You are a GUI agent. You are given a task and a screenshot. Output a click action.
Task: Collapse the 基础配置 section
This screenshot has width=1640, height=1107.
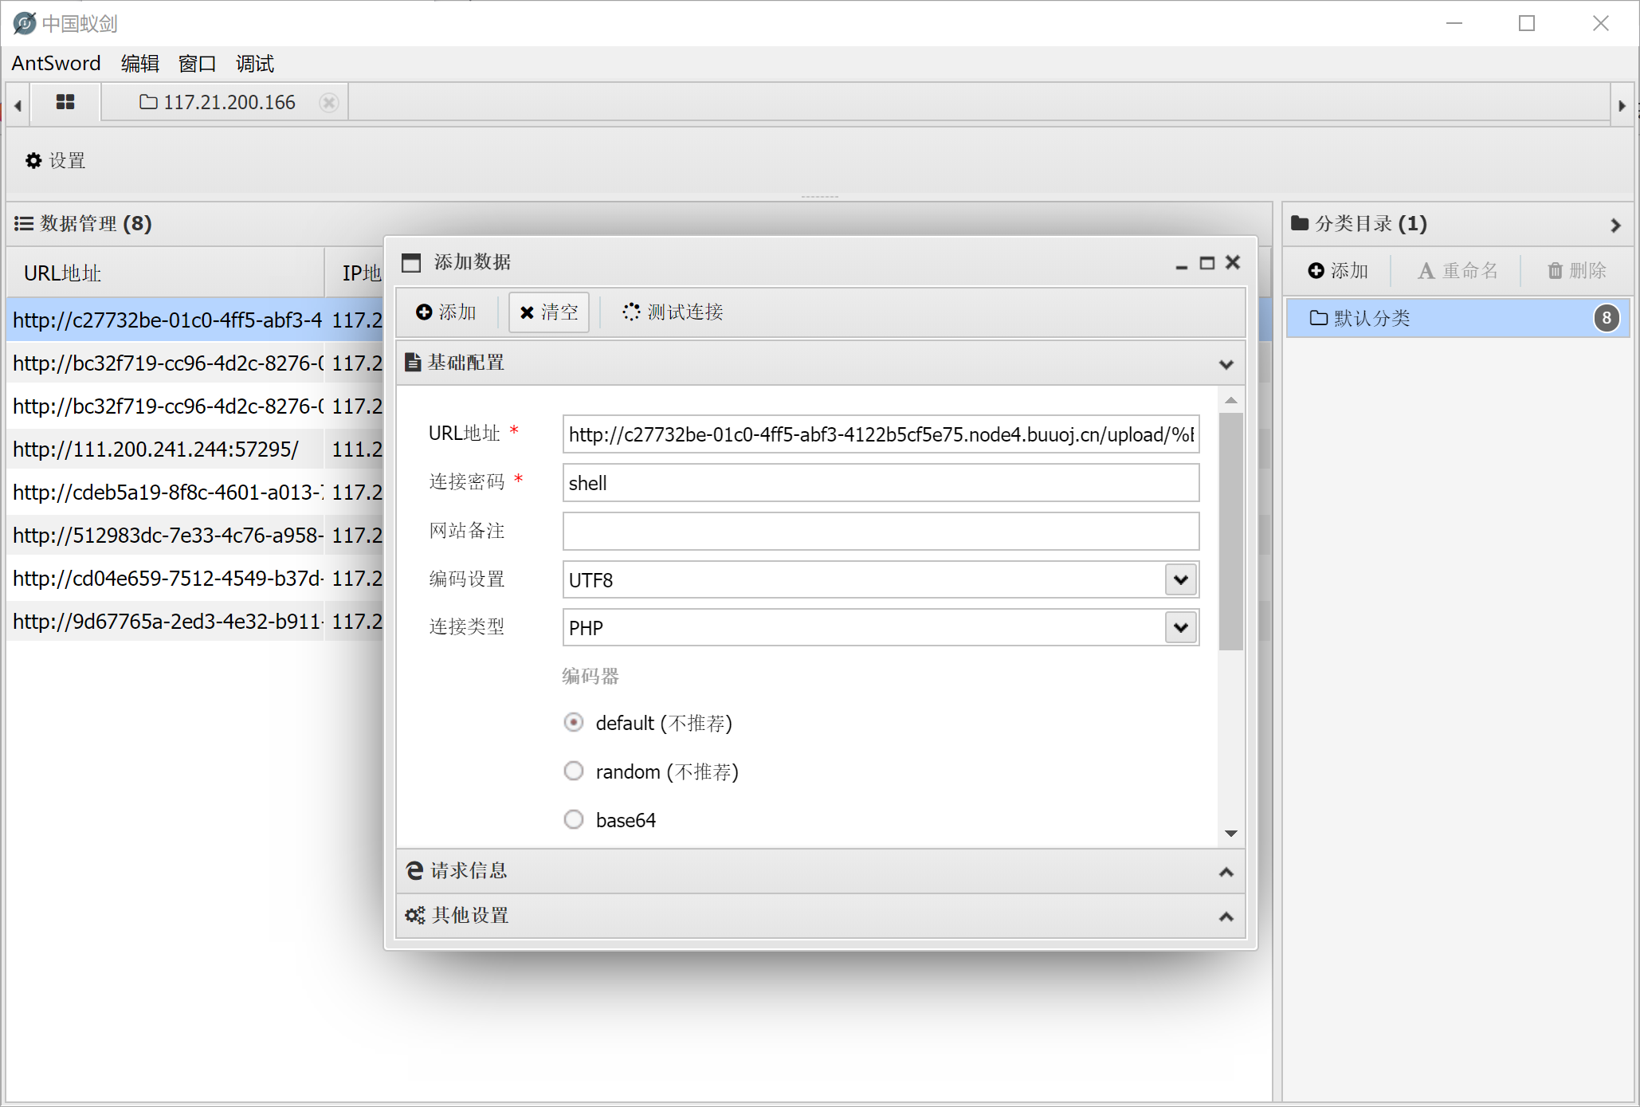click(x=1226, y=364)
